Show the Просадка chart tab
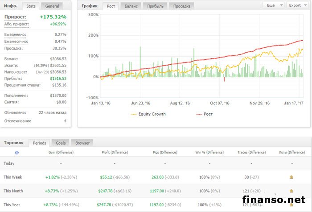Viewport: 312px width, 212px height. pyautogui.click(x=181, y=6)
